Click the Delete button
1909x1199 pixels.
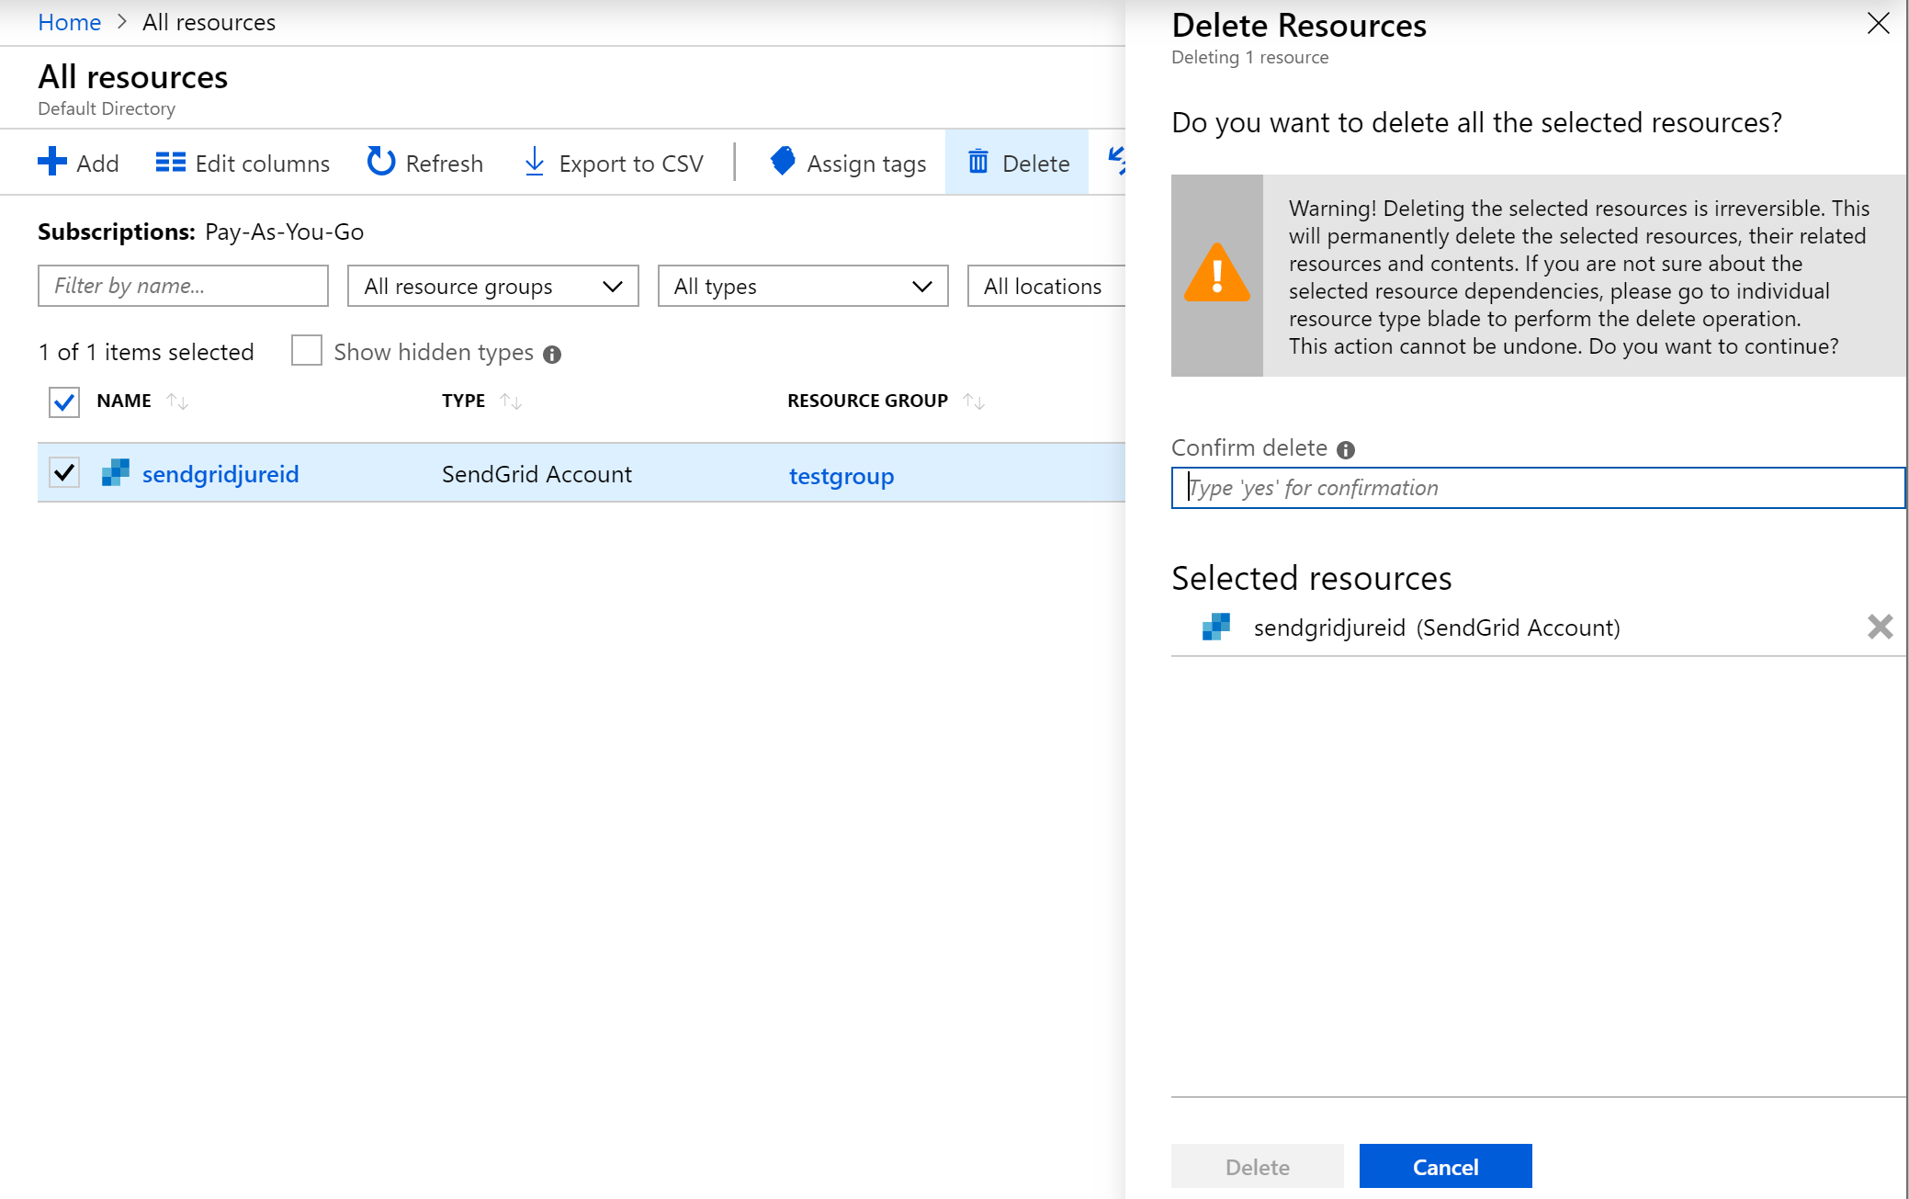pyautogui.click(x=1256, y=1164)
